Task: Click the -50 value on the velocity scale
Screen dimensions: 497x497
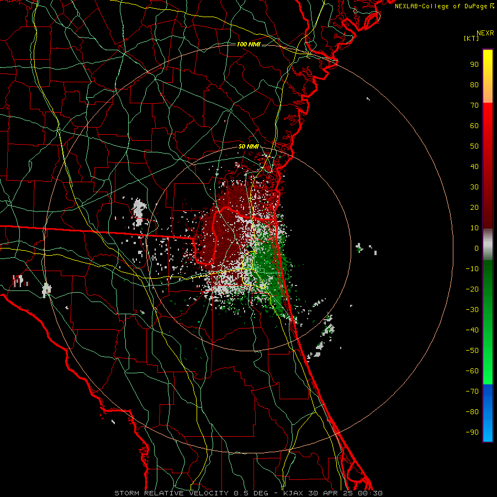Action: click(472, 351)
